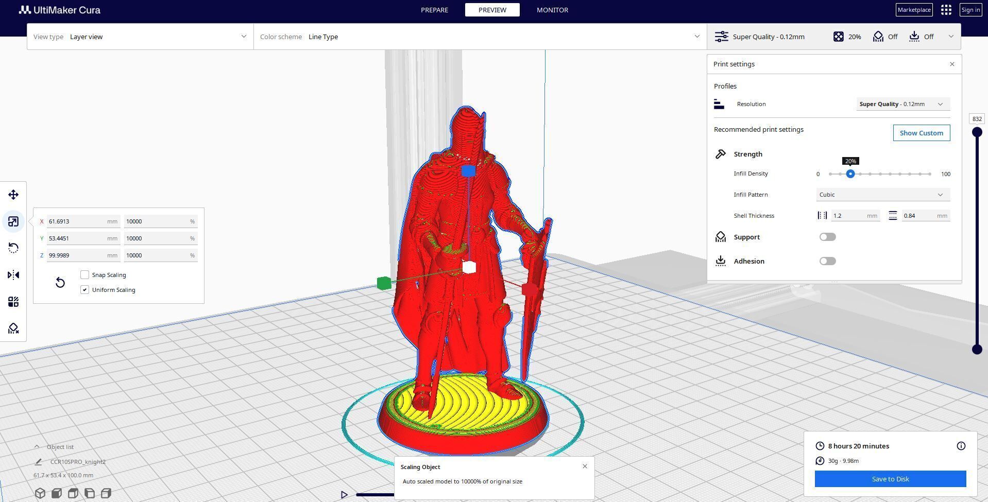Viewport: 988px width, 502px height.
Task: Click the UltiMaker Cura logo
Action: (60, 10)
